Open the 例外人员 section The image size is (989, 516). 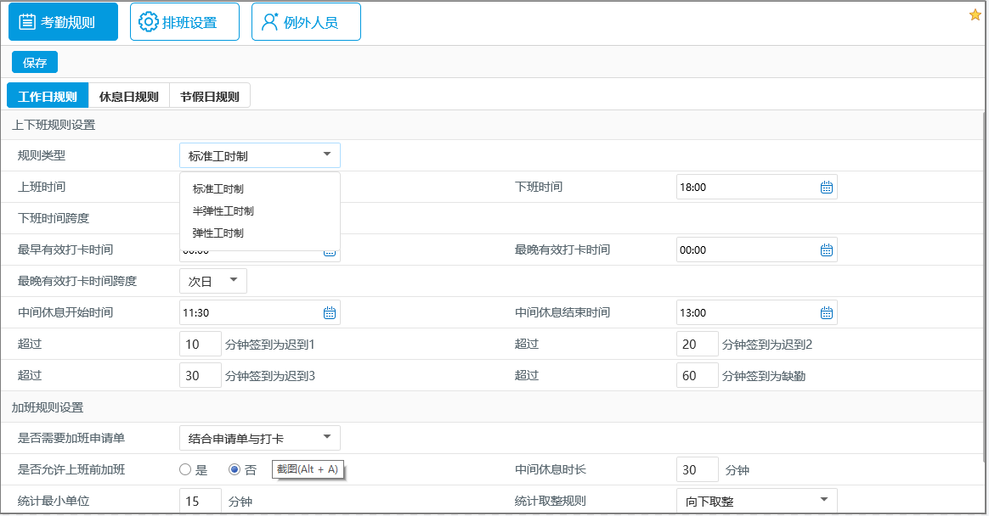coord(306,22)
